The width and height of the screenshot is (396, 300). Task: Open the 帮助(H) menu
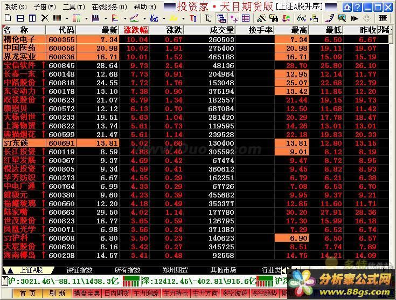point(145,7)
